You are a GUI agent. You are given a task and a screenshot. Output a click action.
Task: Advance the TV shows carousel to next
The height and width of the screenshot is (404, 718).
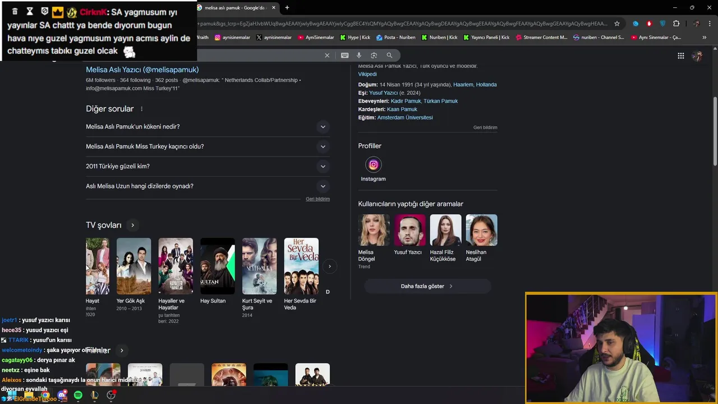(x=330, y=267)
